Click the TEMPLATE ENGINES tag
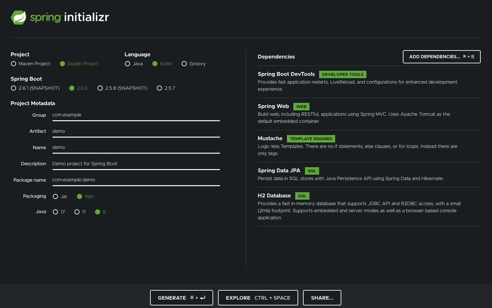Image resolution: width=492 pixels, height=308 pixels. (311, 139)
